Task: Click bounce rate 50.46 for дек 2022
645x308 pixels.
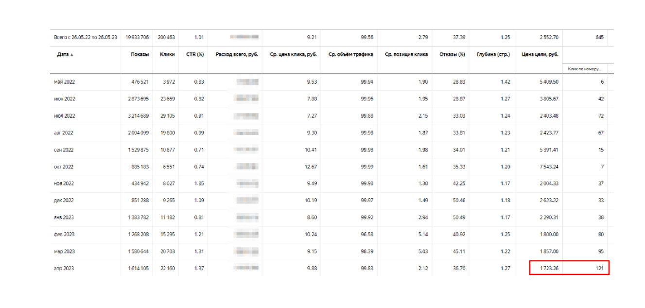Action: click(x=459, y=201)
